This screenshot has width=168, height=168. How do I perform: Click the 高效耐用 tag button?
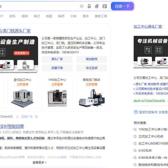point(92,59)
